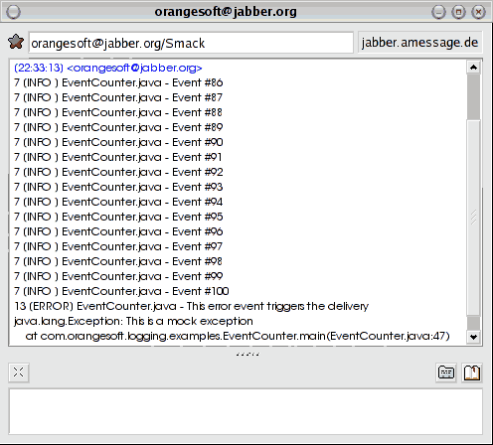Close the orangesoft@jabber.org chat window
The width and height of the screenshot is (493, 445).
(478, 12)
